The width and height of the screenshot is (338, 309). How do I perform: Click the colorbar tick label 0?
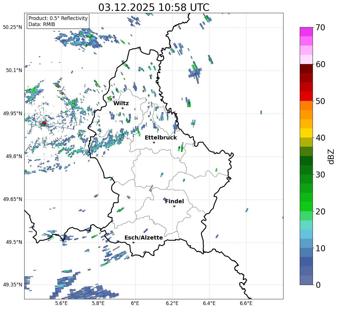(318, 285)
